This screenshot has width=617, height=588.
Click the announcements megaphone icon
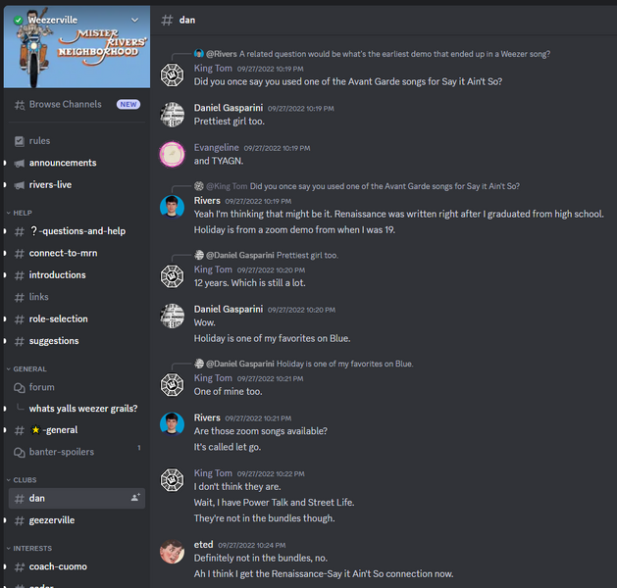coord(20,163)
